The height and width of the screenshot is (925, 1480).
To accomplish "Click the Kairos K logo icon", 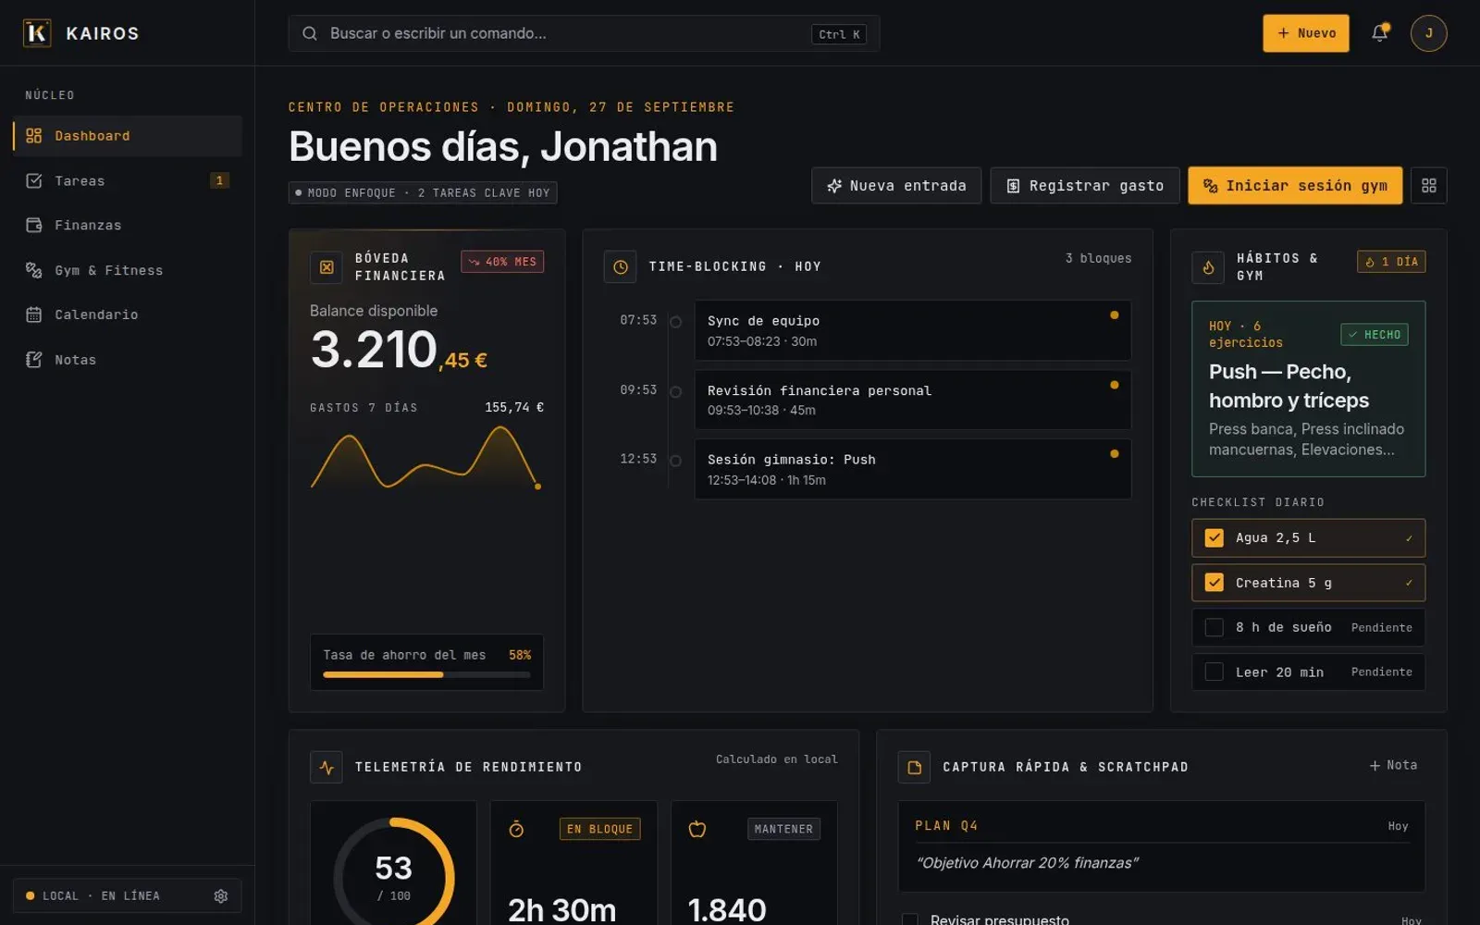I will coord(37,33).
